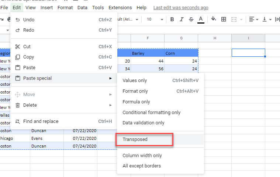Open the borders tool
280x177 pixels.
223,20
